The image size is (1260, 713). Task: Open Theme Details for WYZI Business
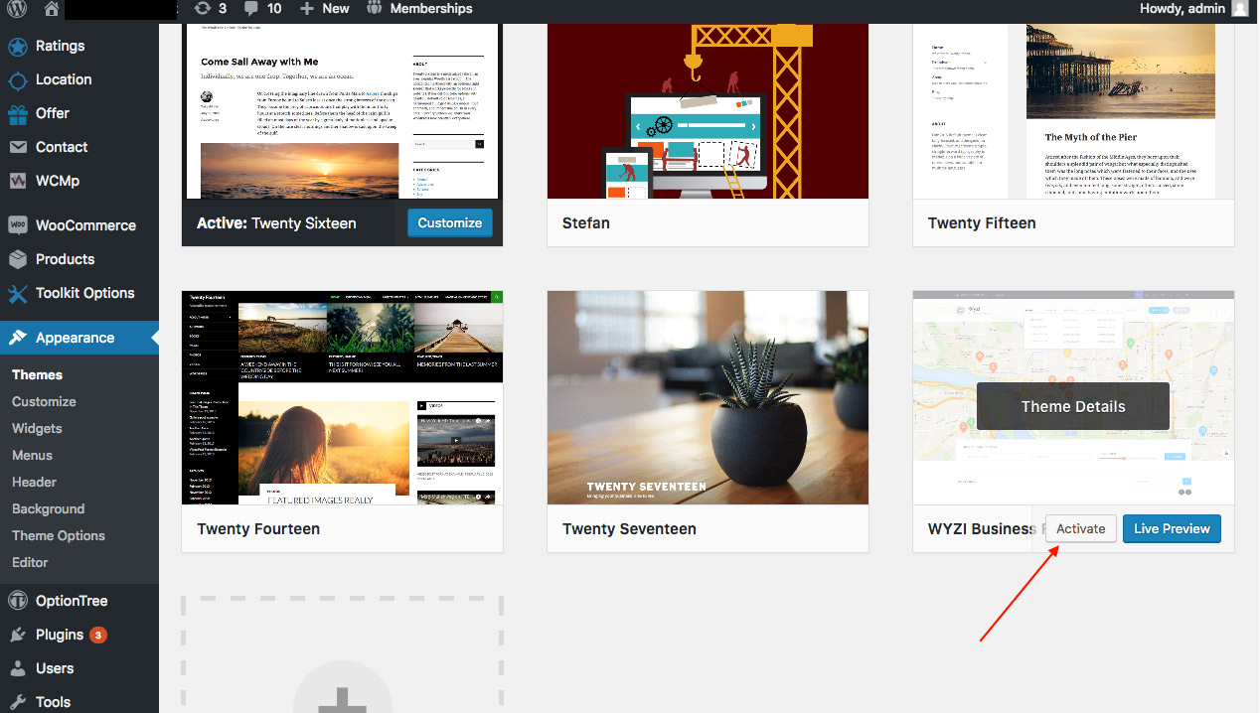tap(1073, 406)
